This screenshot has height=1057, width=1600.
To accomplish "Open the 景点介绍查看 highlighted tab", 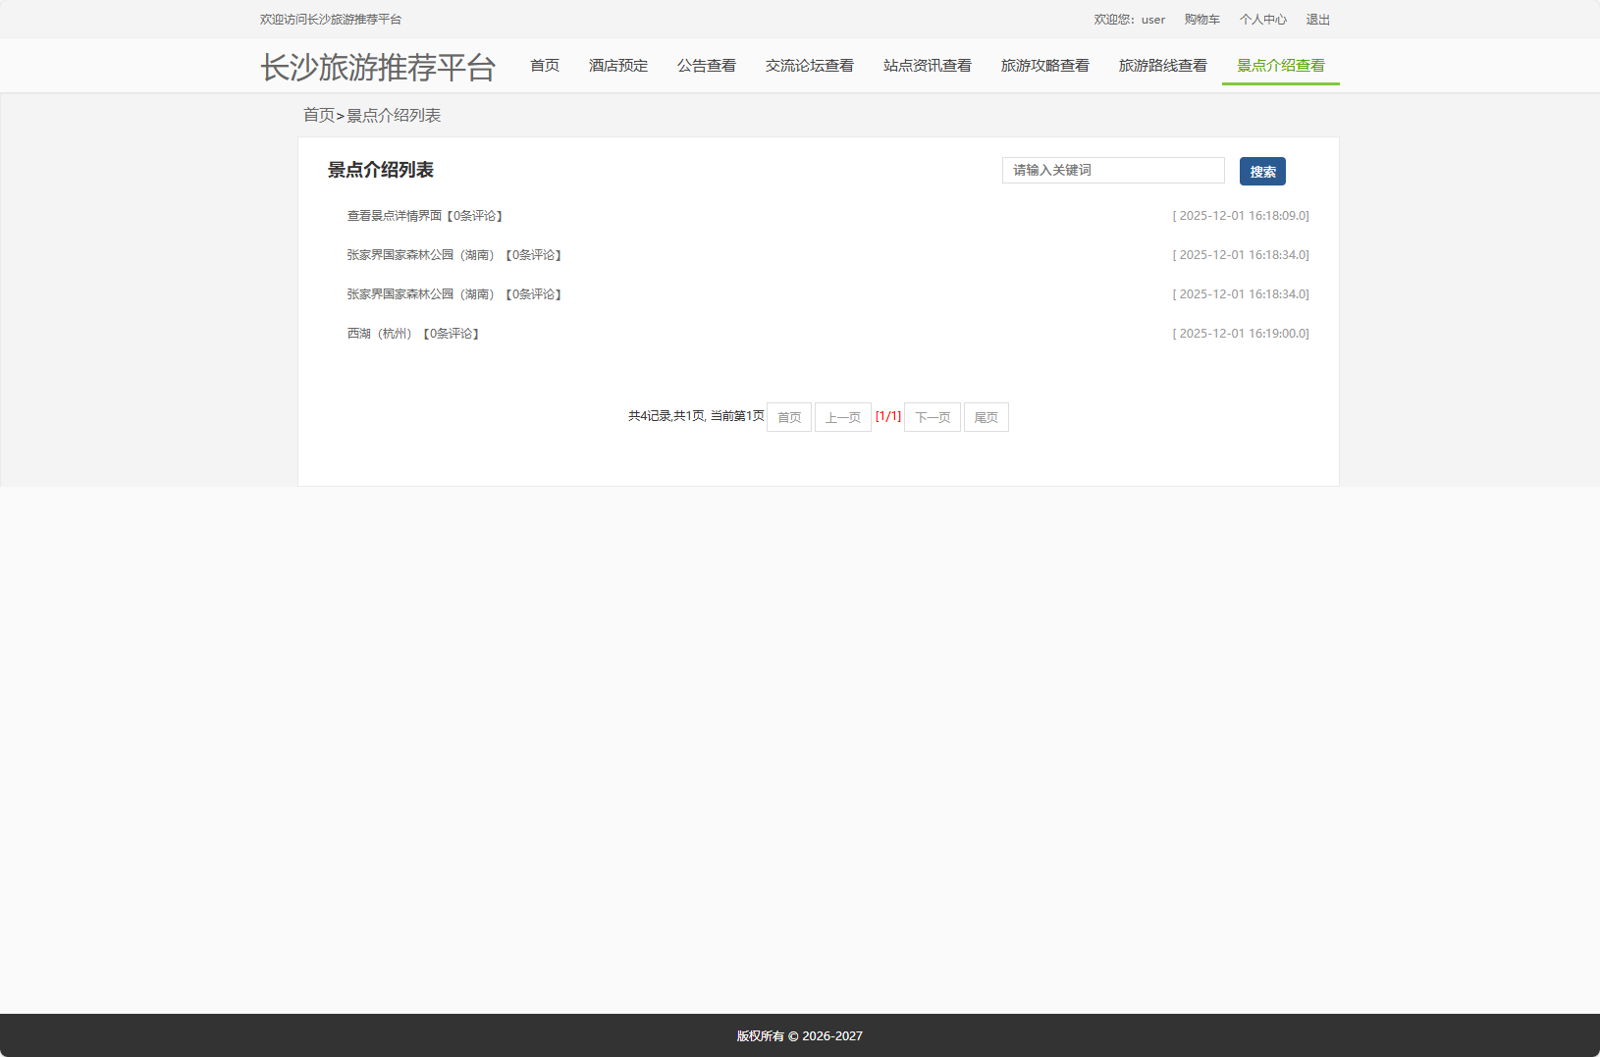I will point(1279,65).
